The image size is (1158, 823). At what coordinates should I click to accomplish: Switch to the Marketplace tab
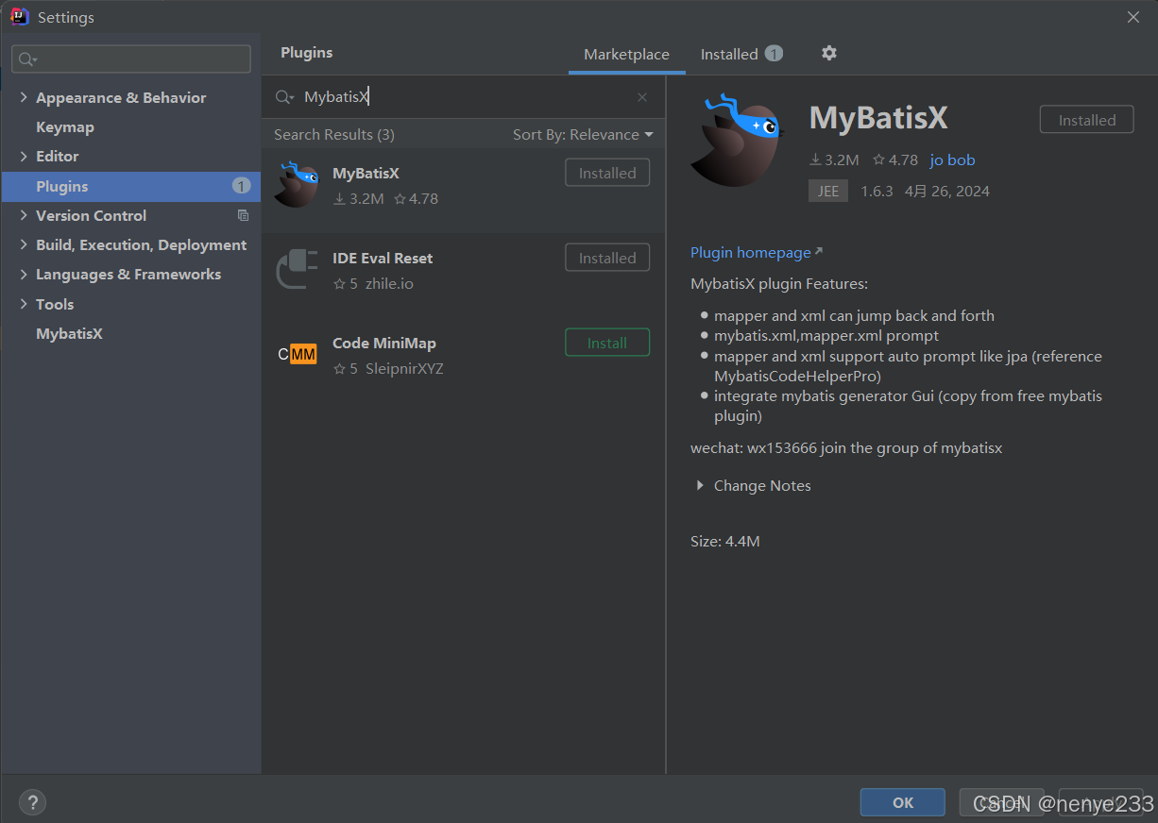pos(626,55)
